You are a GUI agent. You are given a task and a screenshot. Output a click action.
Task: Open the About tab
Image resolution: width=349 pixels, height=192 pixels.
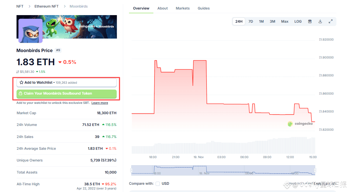point(163,8)
